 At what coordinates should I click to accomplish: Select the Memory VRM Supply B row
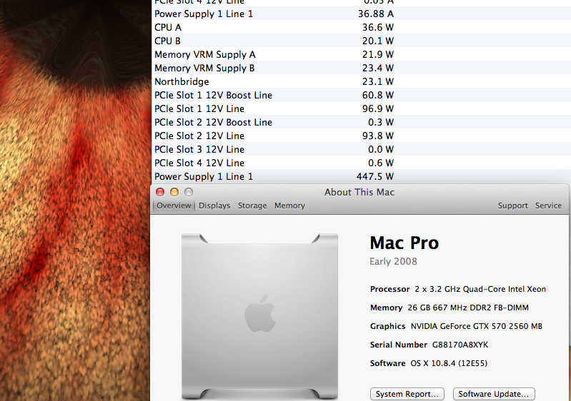tap(361, 68)
